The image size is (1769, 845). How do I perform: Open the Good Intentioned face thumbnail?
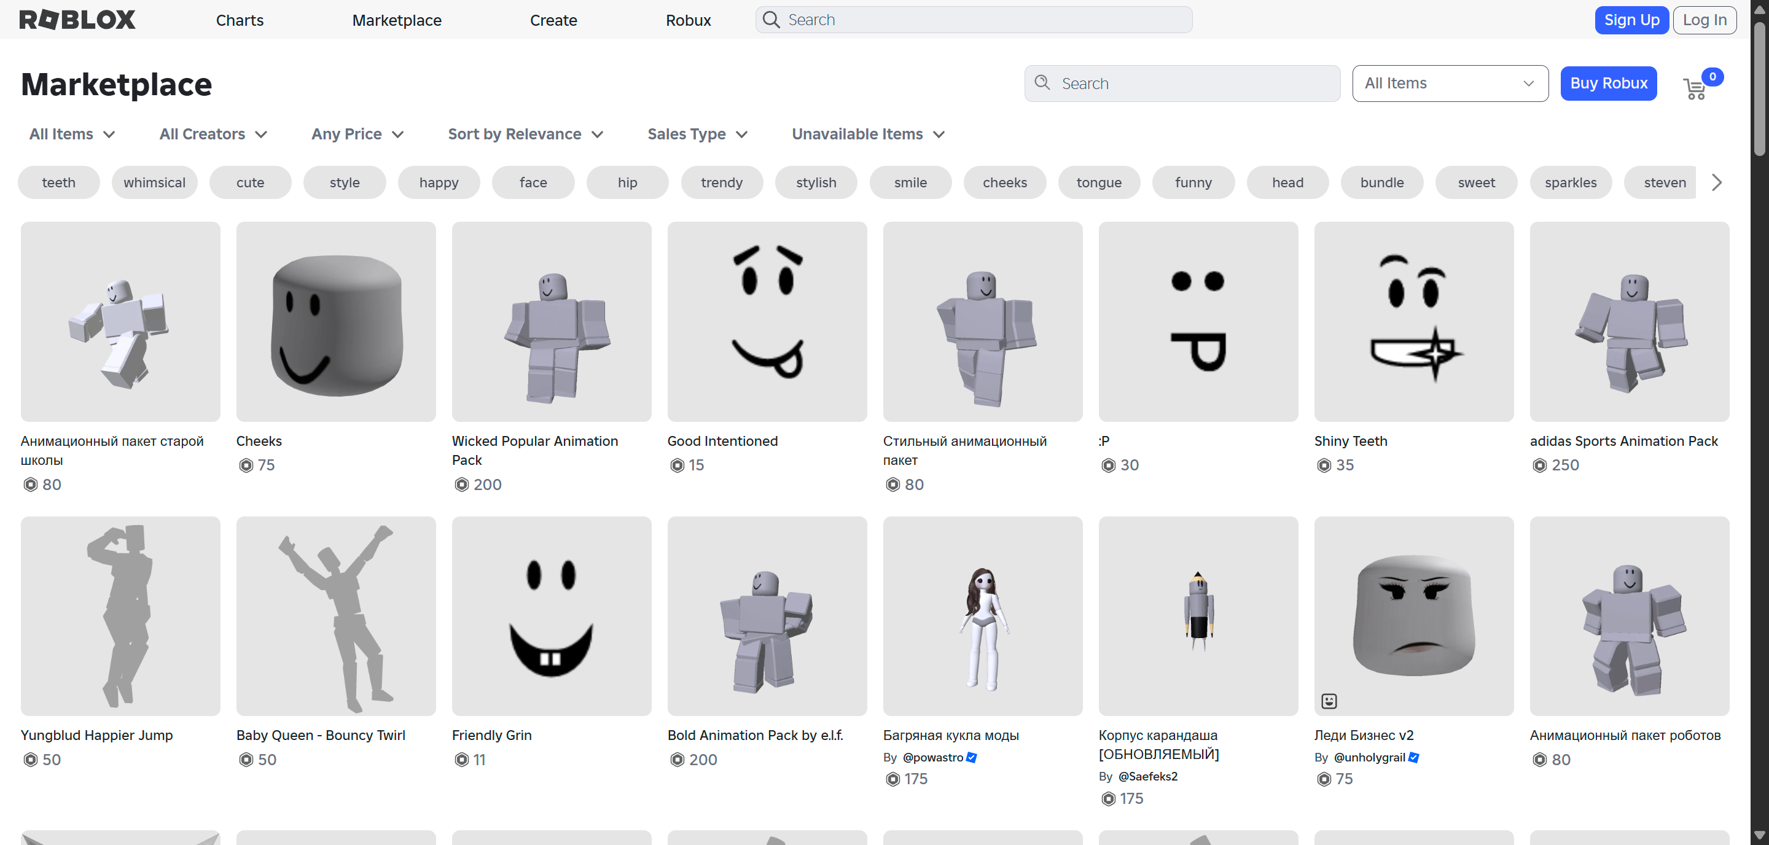(x=767, y=321)
